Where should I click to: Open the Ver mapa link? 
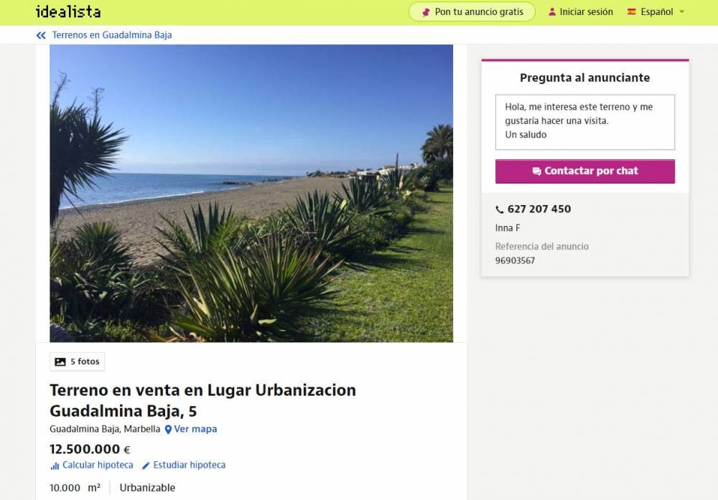click(195, 429)
